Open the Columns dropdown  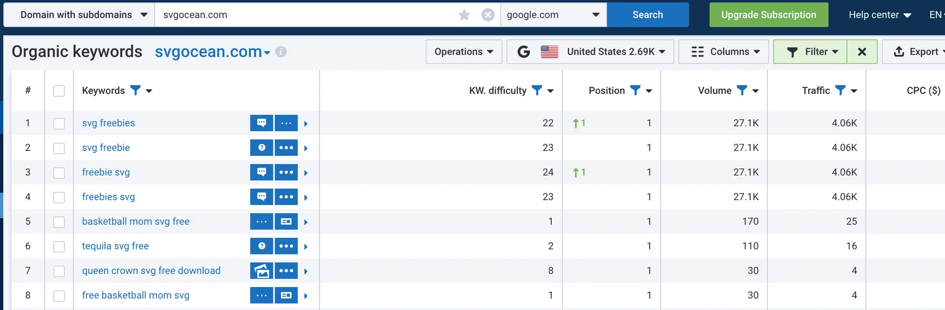click(724, 52)
